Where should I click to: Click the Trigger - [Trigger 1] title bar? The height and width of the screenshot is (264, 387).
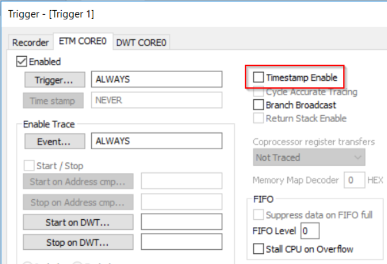[170, 14]
